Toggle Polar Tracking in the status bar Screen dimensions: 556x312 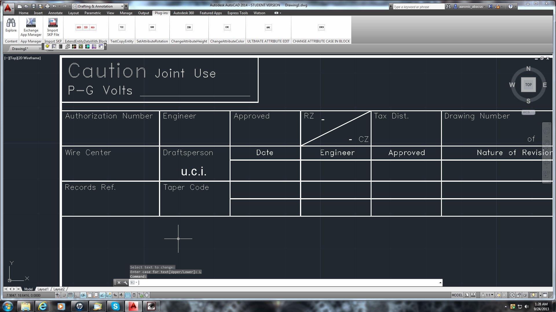tap(83, 295)
